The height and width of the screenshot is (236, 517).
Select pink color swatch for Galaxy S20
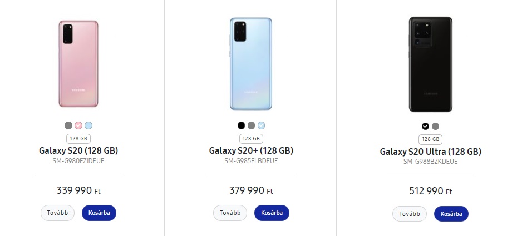click(78, 125)
